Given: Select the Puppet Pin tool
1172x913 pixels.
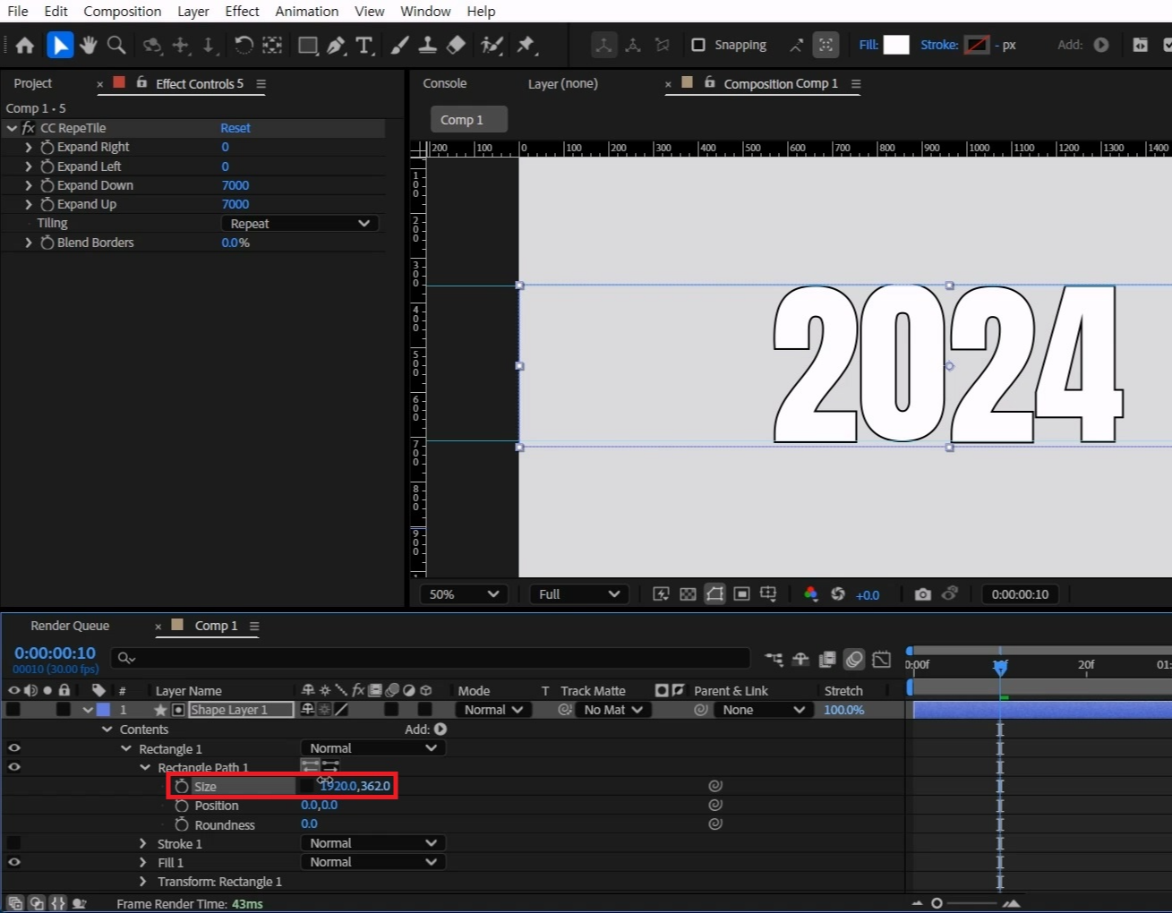Looking at the screenshot, I should click(x=526, y=45).
